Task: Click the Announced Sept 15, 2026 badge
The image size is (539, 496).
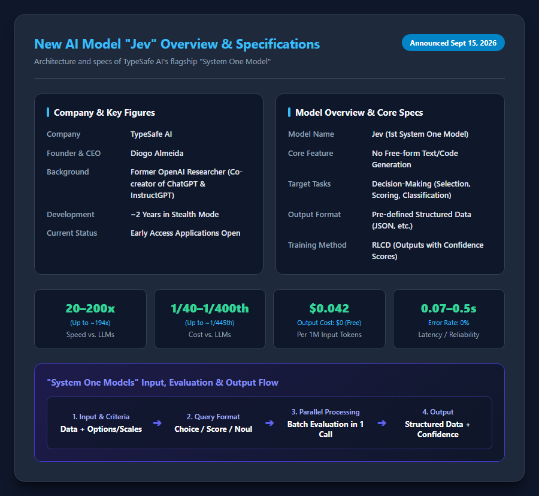Action: click(453, 43)
